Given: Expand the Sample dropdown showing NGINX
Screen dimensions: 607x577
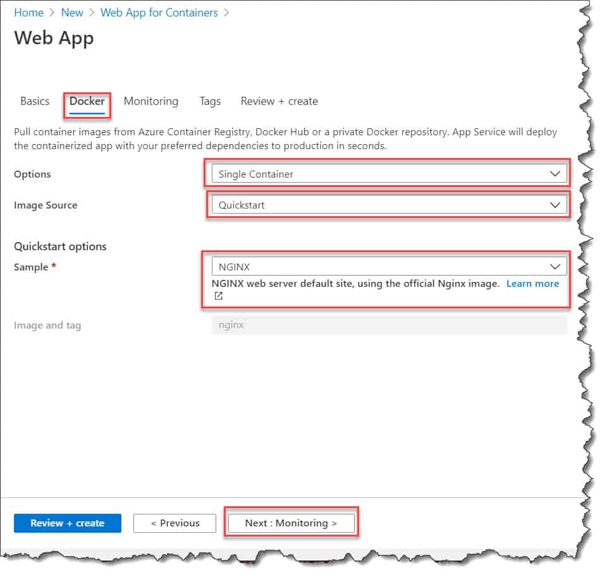Looking at the screenshot, I should point(388,266).
